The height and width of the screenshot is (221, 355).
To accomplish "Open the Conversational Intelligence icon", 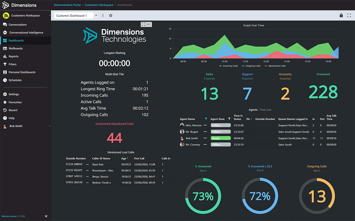I will (x=5, y=32).
